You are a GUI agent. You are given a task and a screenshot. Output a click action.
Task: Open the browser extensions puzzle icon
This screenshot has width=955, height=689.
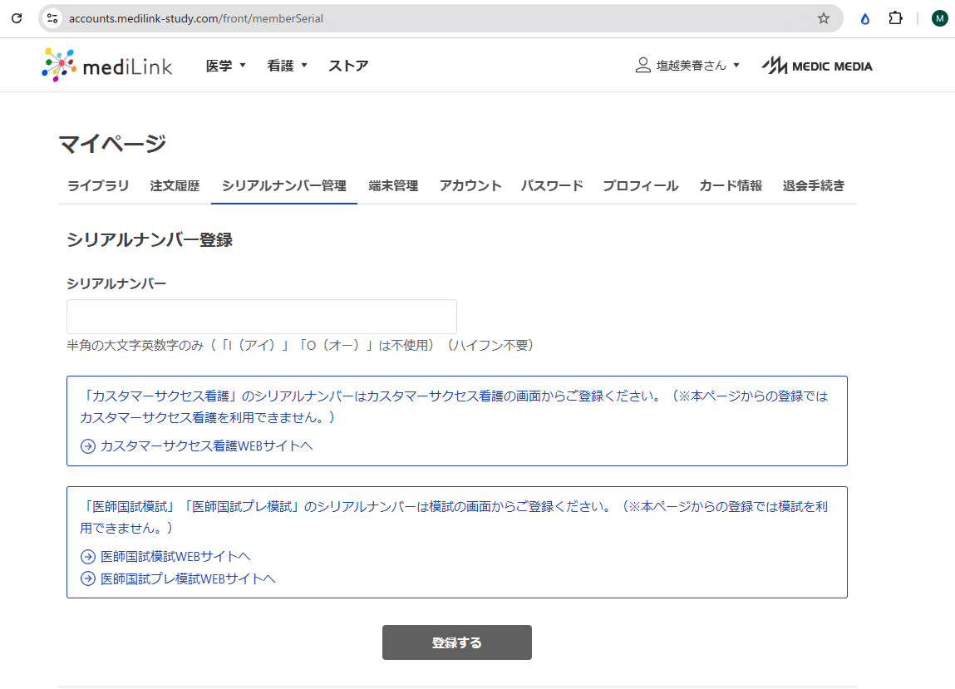coord(895,17)
